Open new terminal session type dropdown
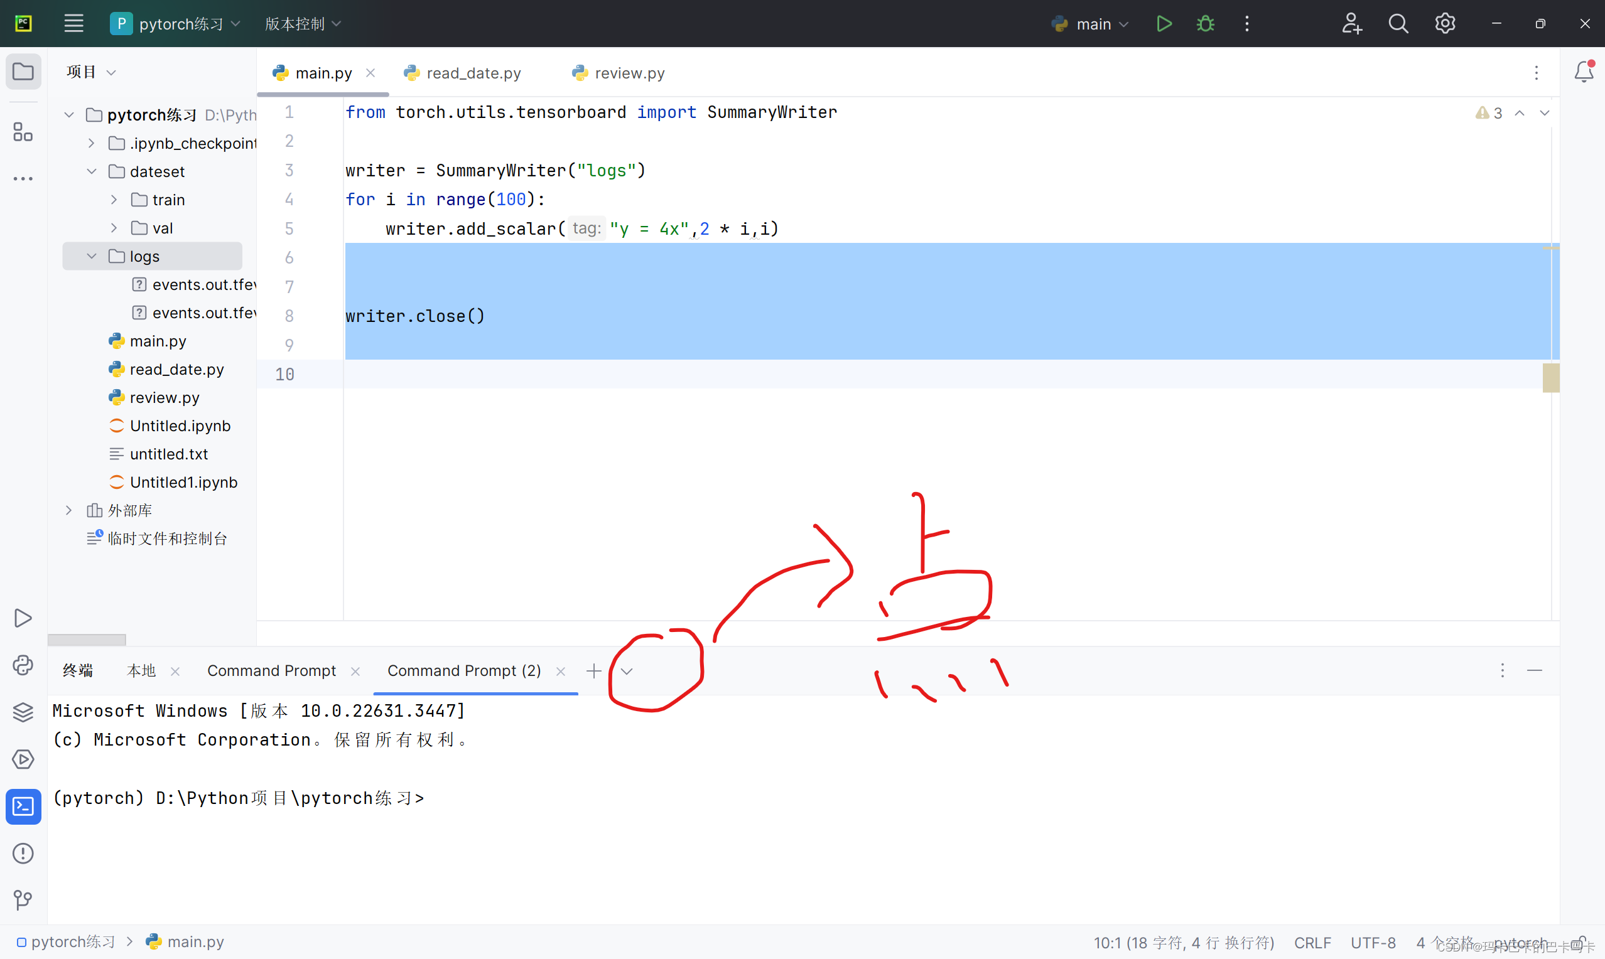 click(626, 671)
